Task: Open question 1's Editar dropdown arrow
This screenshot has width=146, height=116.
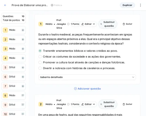Action: (94, 24)
